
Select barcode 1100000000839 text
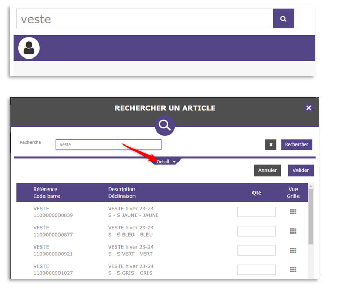(53, 215)
